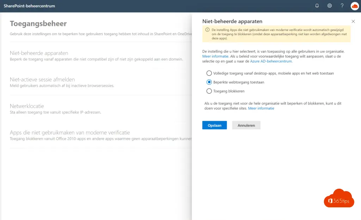361x220 pixels.
Task: Expand Niet-actieve sessie afmelden section
Action: point(42,80)
